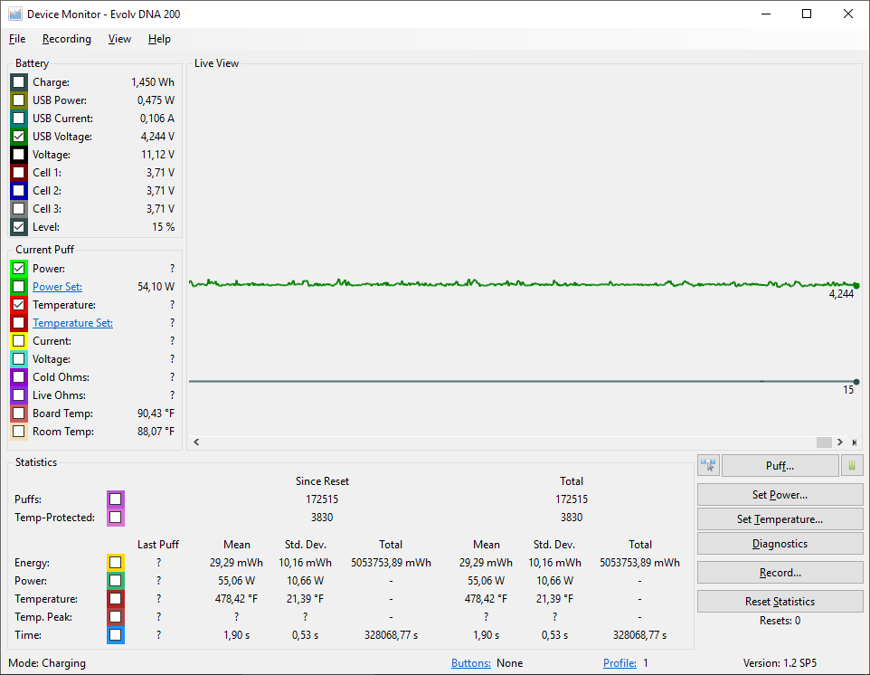
Task: Open the Power Set link
Action: [x=57, y=287]
